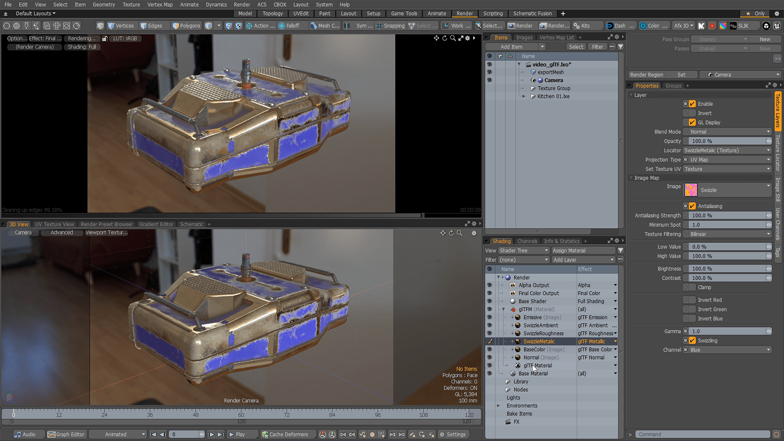This screenshot has height=441, width=784.
Task: Select the Edges selection mode icon
Action: tap(143, 25)
